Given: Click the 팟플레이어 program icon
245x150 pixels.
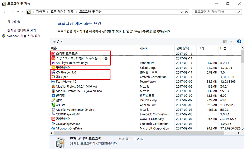Looking at the screenshot, I should 53,68.
